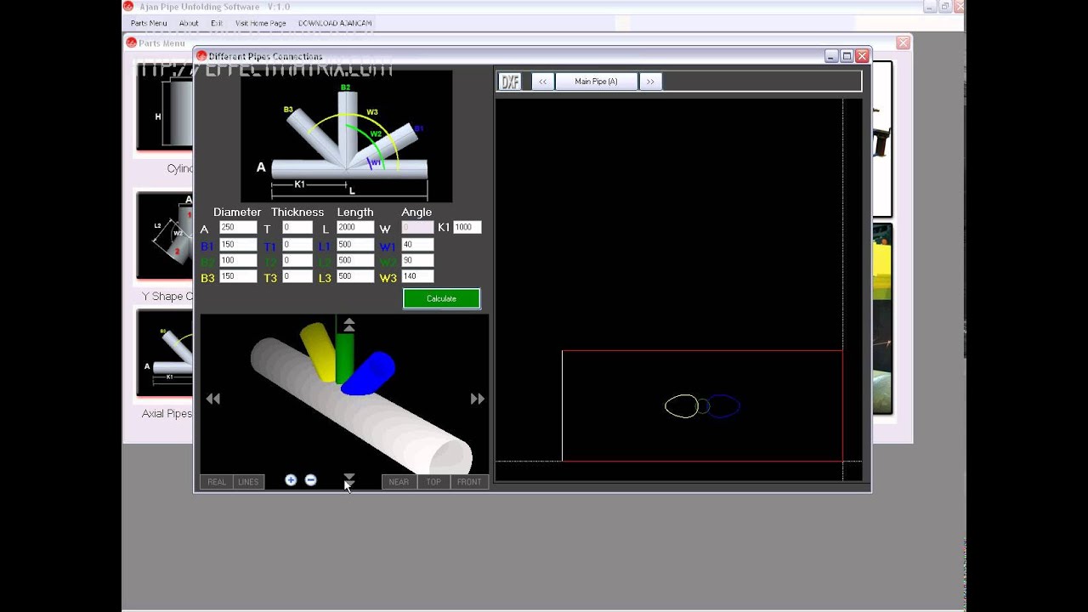The image size is (1088, 612).
Task: Open the Parts Menu menu item
Action: click(149, 23)
